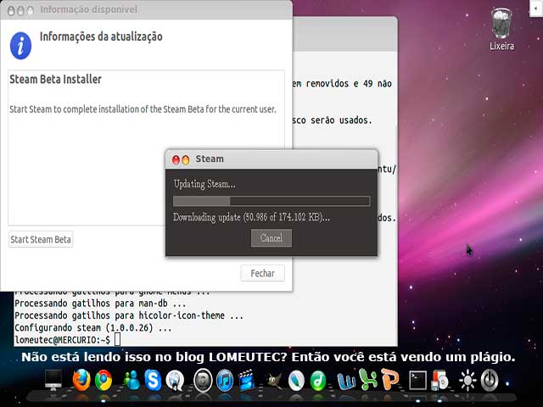Image resolution: width=543 pixels, height=407 pixels.
Task: Click terminal line 'Configurando steam (1.0.0.26)'
Action: tap(92, 327)
